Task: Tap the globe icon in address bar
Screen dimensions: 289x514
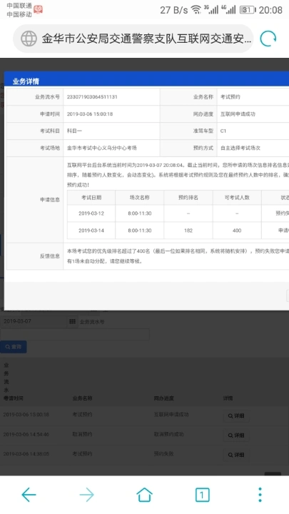Action: point(29,39)
